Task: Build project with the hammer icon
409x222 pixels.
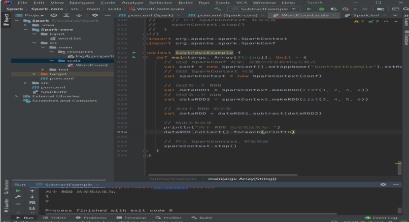Action: coord(217,9)
